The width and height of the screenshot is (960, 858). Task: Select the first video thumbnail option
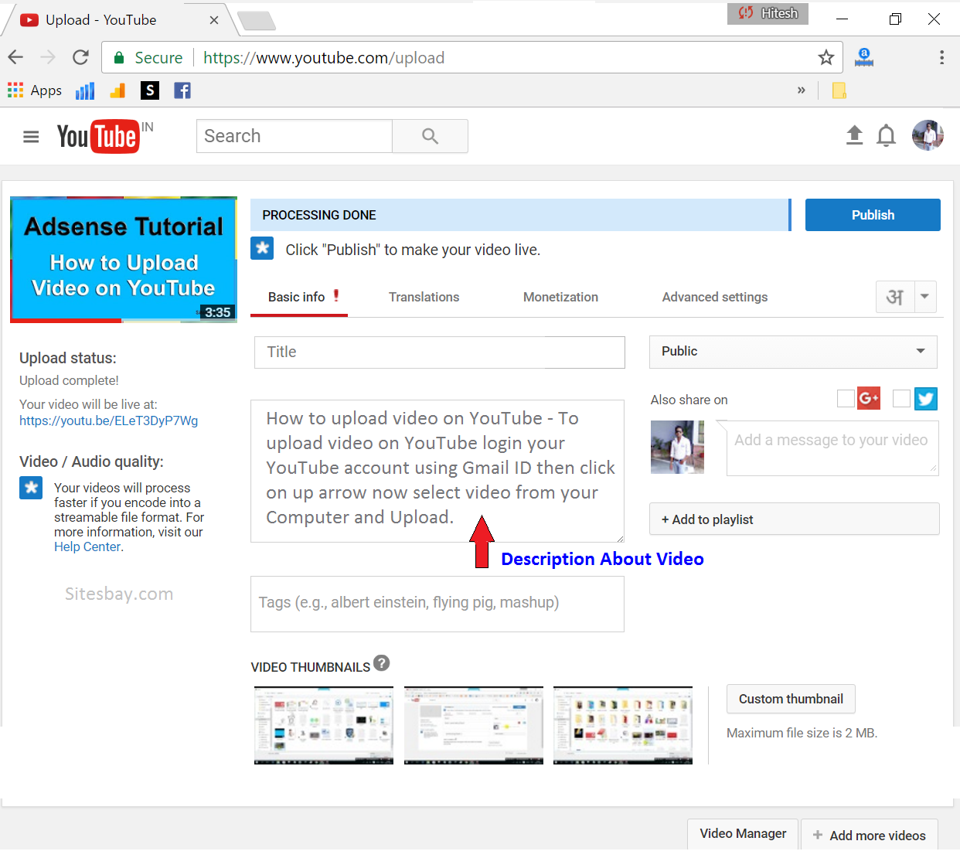324,725
